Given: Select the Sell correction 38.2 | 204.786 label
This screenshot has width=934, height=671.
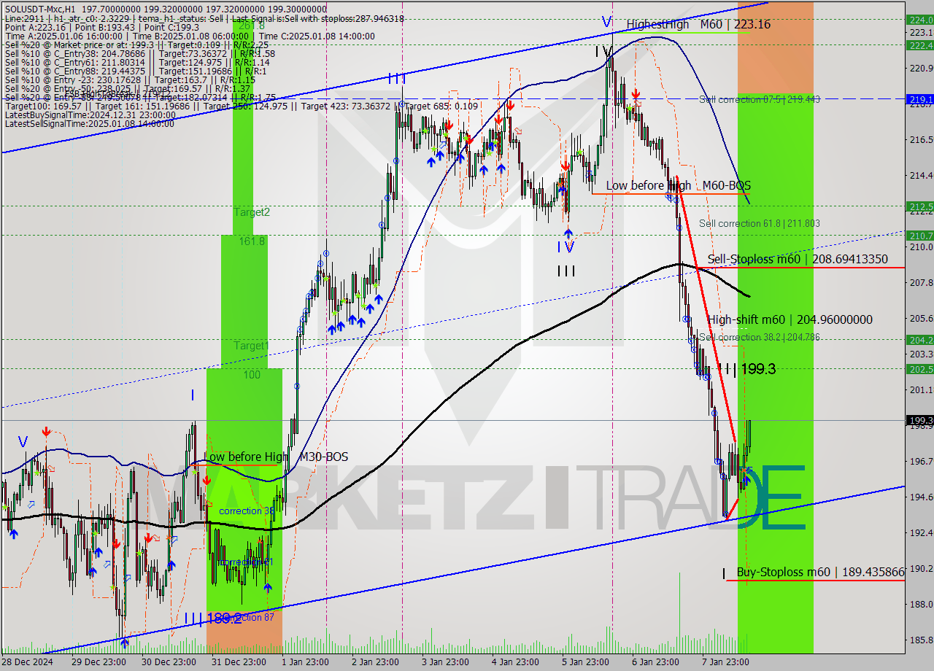Looking at the screenshot, I should tap(759, 337).
